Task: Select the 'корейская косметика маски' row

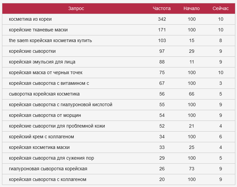Action: [39, 147]
